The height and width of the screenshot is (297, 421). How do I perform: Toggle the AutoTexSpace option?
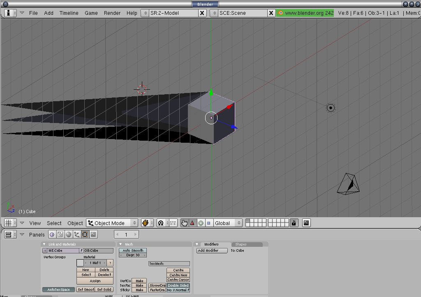click(x=59, y=290)
